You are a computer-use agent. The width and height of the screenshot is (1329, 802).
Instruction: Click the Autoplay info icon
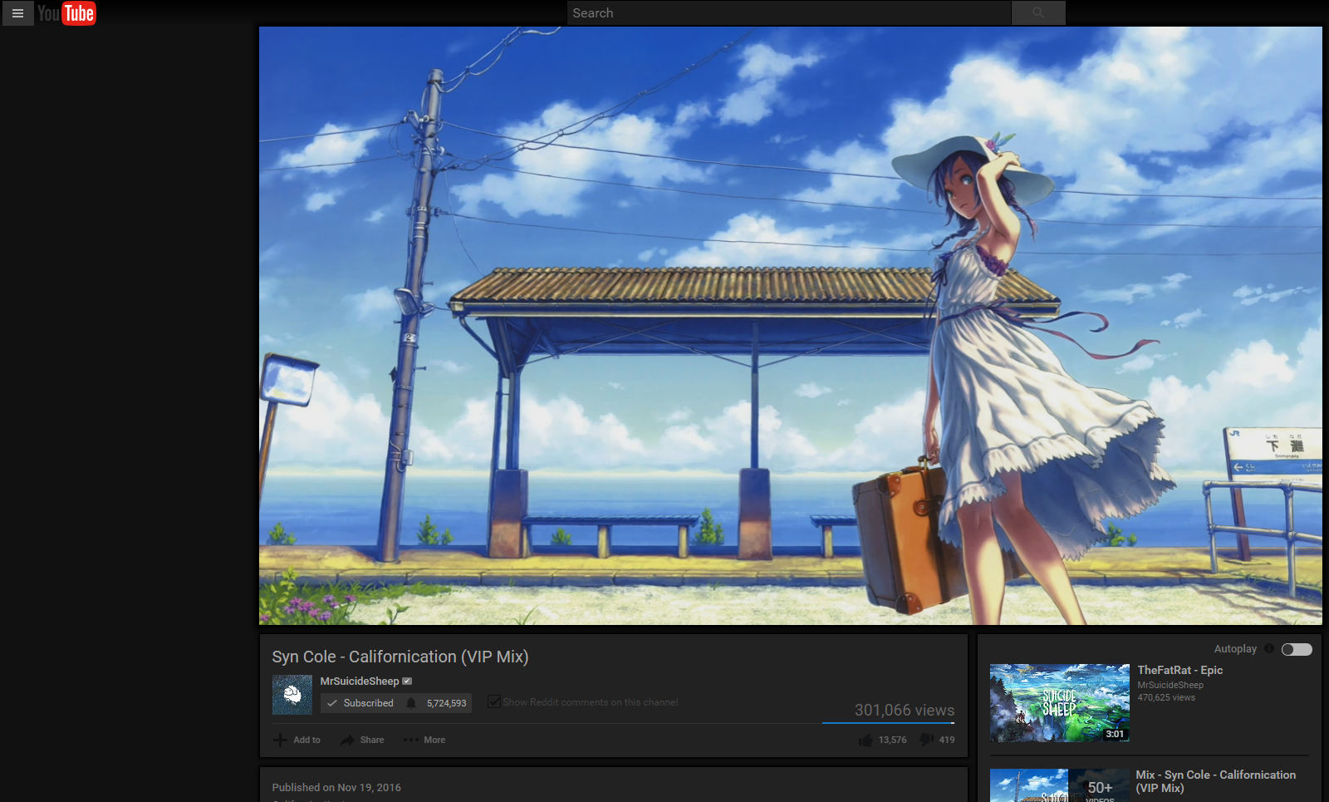[1269, 648]
